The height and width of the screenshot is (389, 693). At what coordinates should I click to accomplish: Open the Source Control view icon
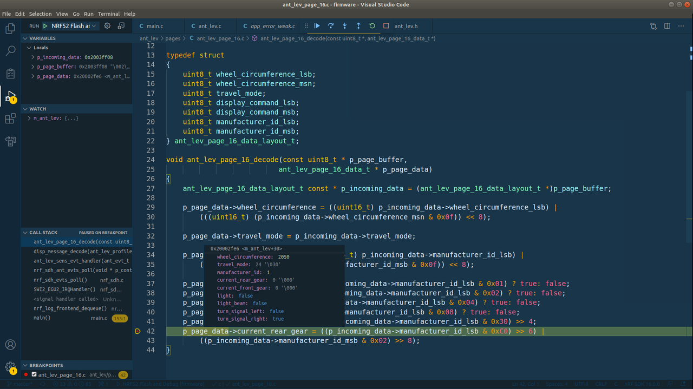[x=10, y=74]
